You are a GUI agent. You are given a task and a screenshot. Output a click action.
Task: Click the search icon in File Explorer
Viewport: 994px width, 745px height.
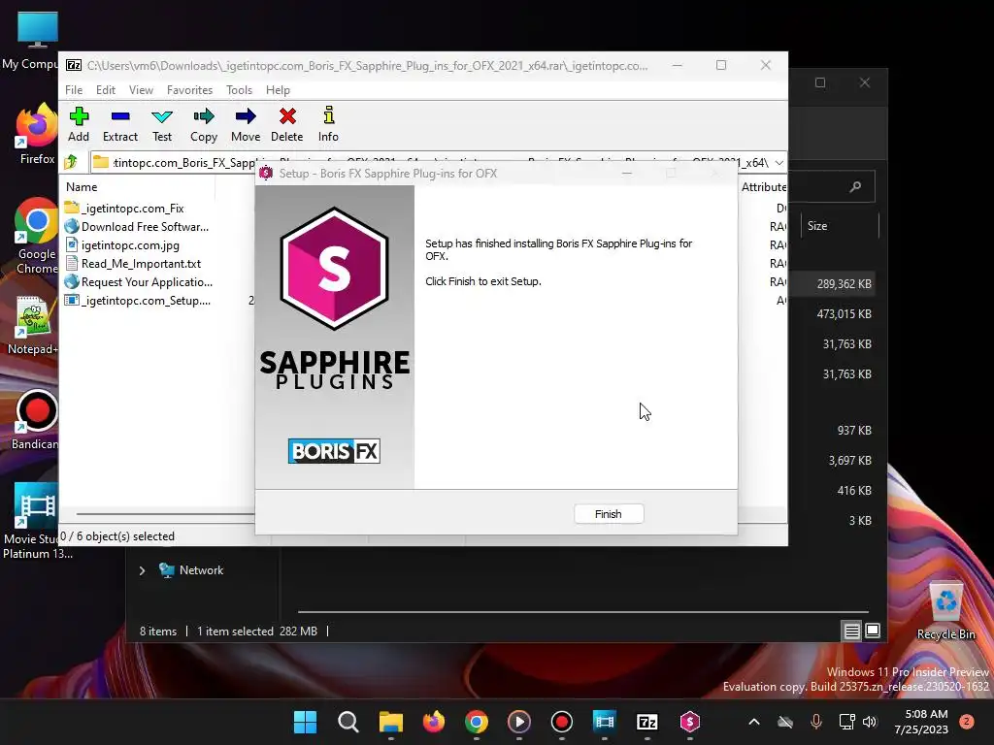click(x=855, y=186)
